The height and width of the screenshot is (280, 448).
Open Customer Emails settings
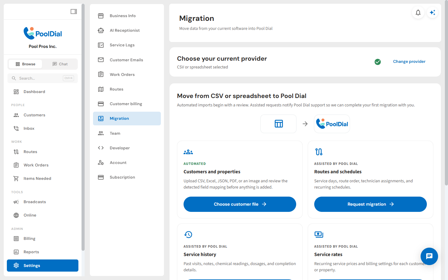[x=127, y=60]
